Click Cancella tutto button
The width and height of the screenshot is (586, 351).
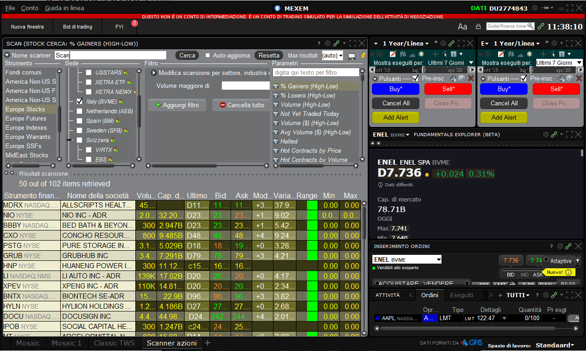pyautogui.click(x=242, y=105)
